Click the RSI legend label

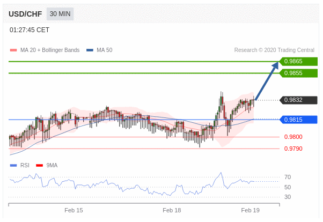point(25,165)
